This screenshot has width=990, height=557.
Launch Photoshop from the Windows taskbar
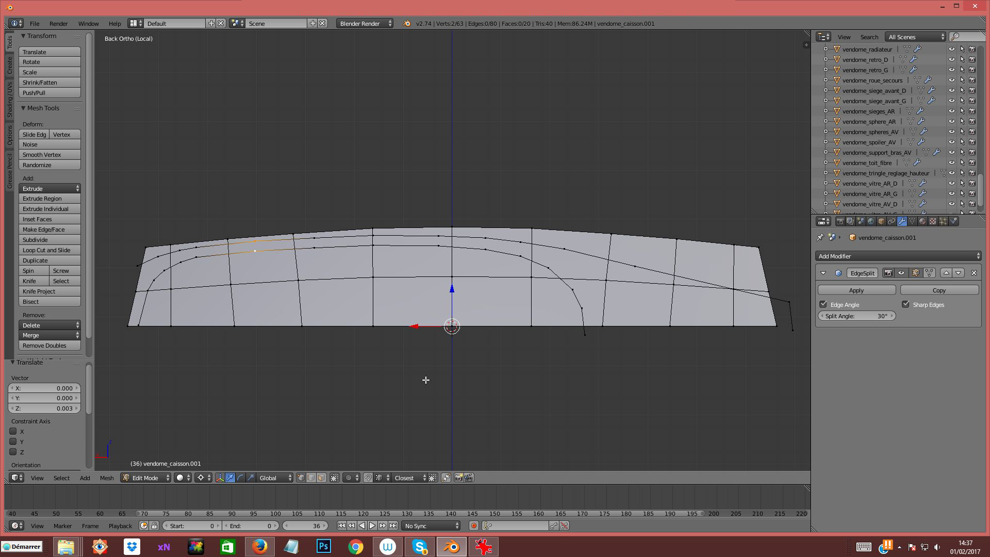324,547
